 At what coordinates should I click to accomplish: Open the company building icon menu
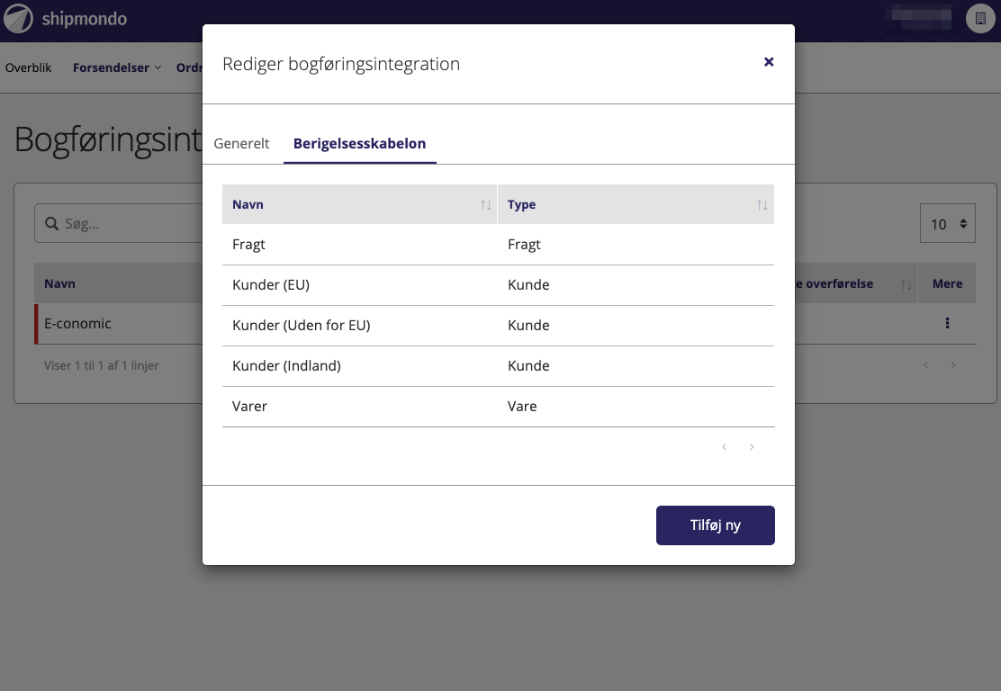(x=980, y=19)
